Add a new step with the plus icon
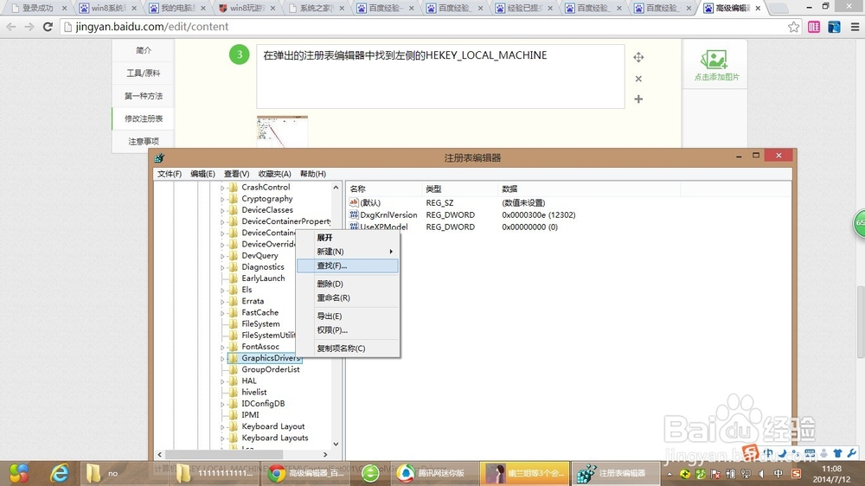The image size is (865, 486). point(638,99)
